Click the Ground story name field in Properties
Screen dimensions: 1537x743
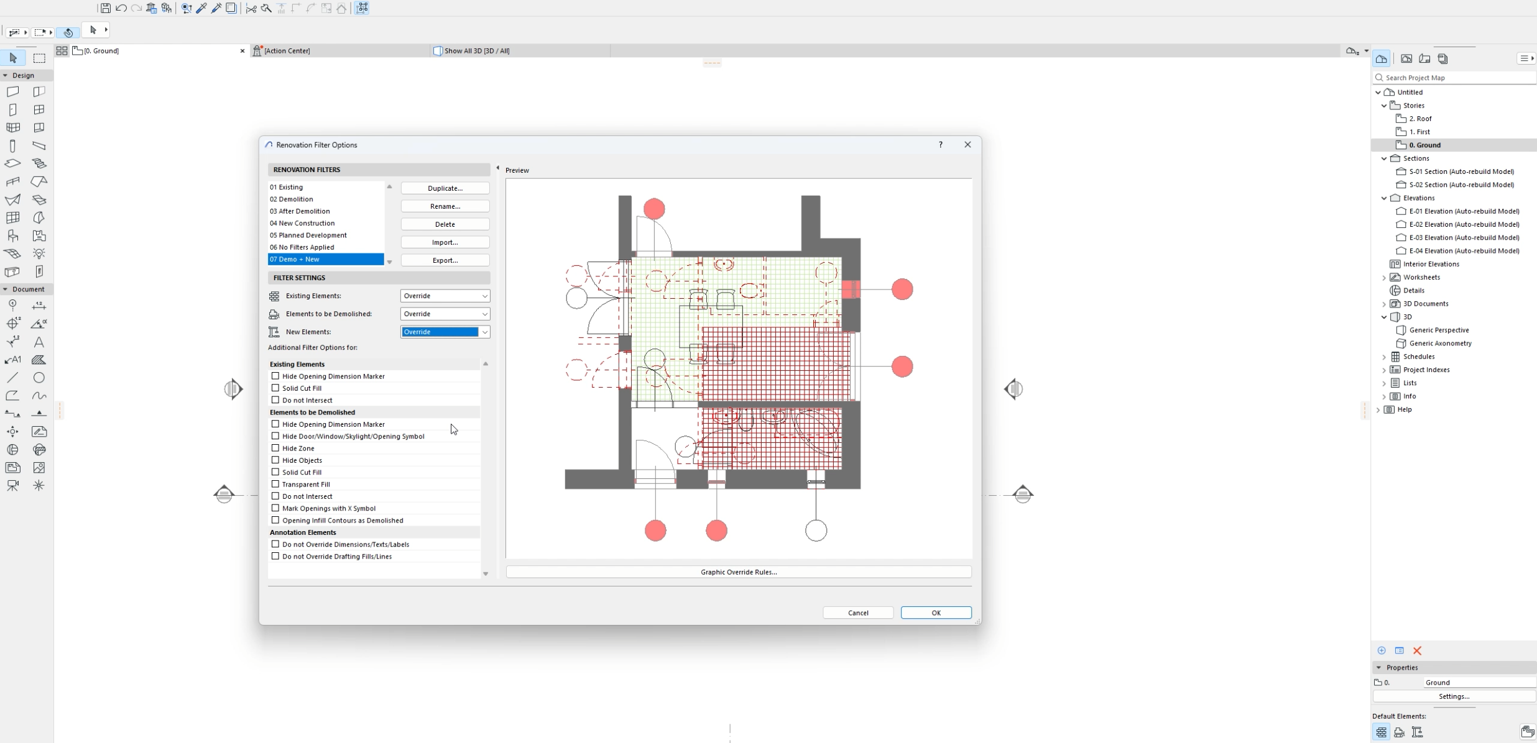[x=1479, y=682]
